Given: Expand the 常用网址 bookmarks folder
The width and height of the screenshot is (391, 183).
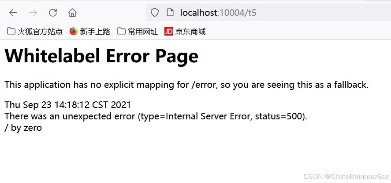Looking at the screenshot, I should [138, 31].
